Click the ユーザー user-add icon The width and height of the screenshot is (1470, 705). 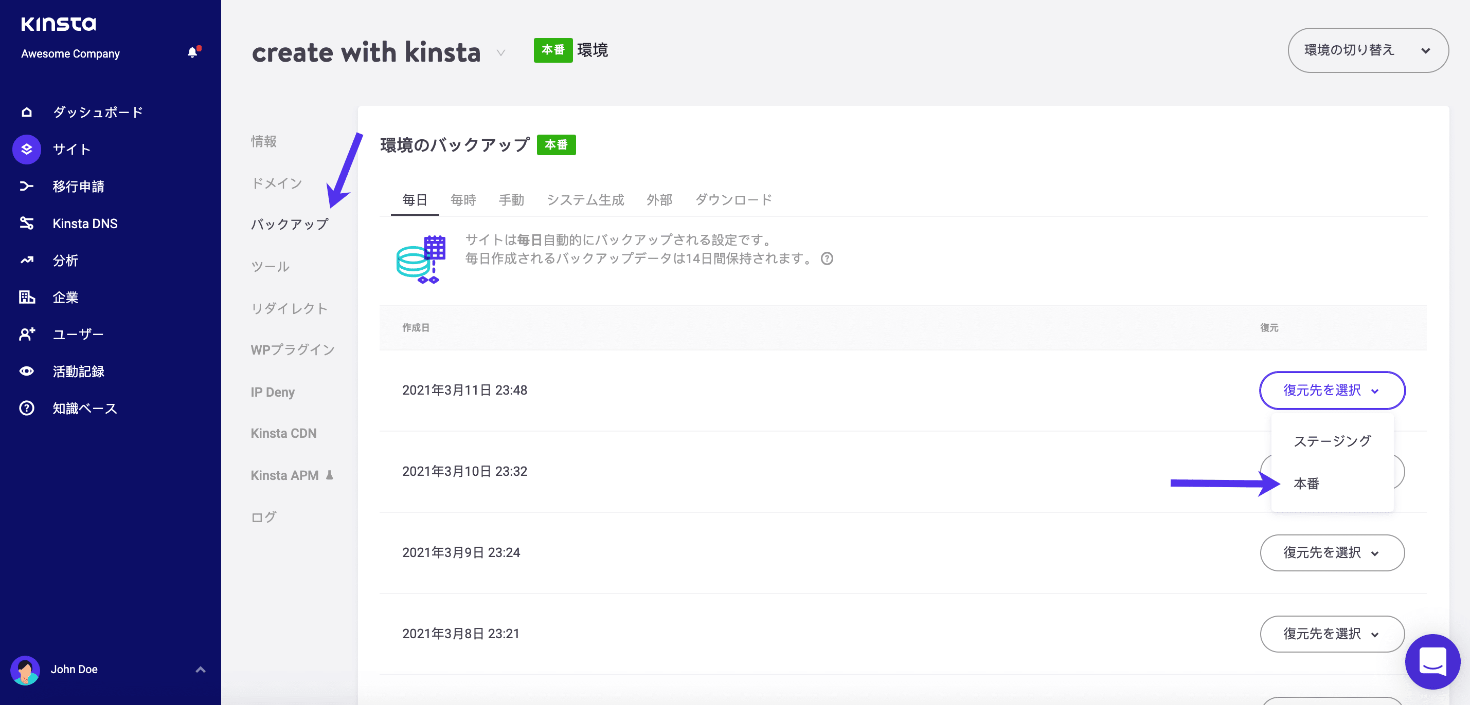(26, 334)
